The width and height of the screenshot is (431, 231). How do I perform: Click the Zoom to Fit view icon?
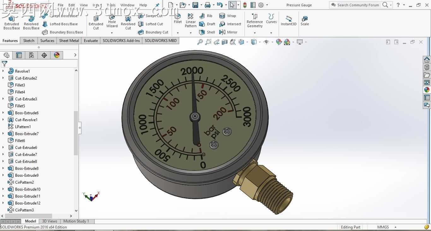pos(200,42)
